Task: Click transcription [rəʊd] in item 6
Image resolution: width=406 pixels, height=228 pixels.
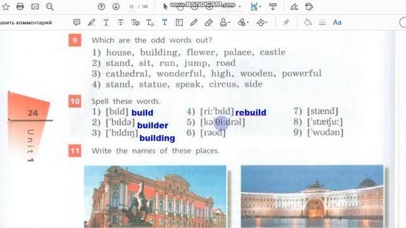Action: point(213,133)
